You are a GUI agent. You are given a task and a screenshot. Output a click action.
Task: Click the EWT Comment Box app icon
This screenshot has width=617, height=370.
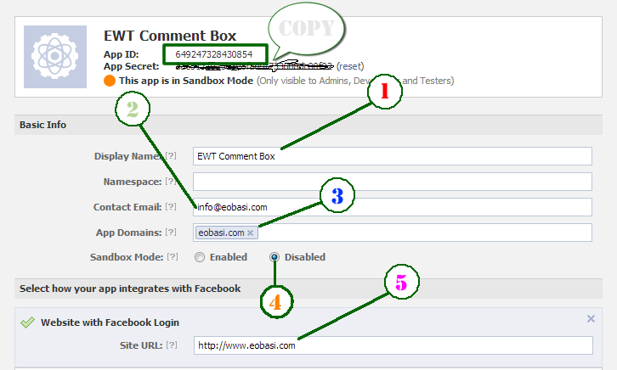pyautogui.click(x=56, y=58)
